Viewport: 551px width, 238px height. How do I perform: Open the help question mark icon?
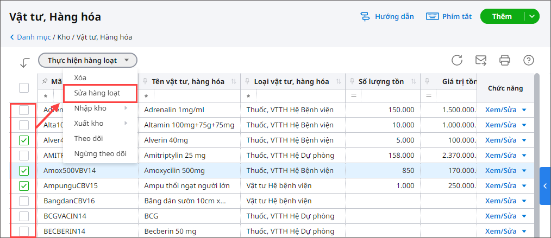tap(528, 60)
